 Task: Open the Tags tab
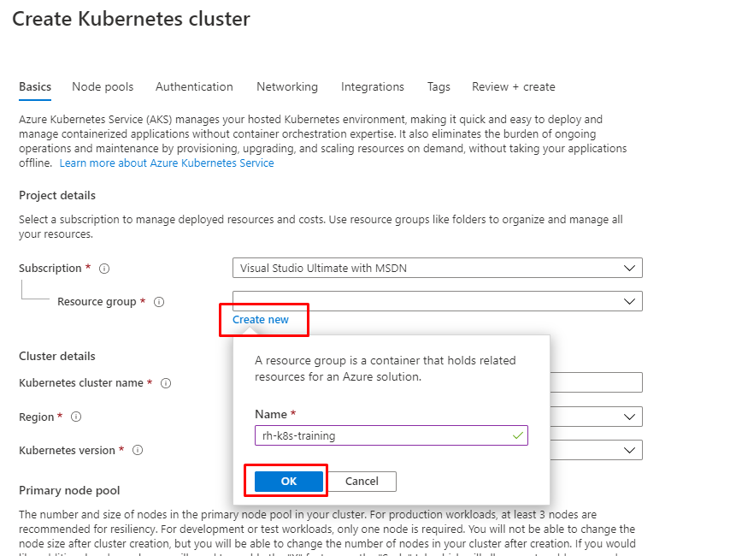[439, 87]
